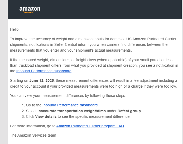
Task: Click the orange smile arrow under amazon
Action: tap(28, 12)
